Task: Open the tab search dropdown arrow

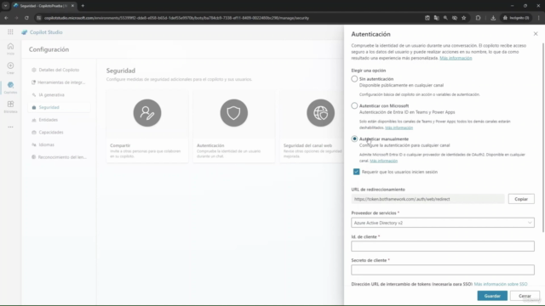Action: click(x=5, y=6)
